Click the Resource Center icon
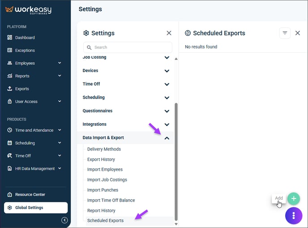Image resolution: width=308 pixels, height=228 pixels. pos(10,194)
